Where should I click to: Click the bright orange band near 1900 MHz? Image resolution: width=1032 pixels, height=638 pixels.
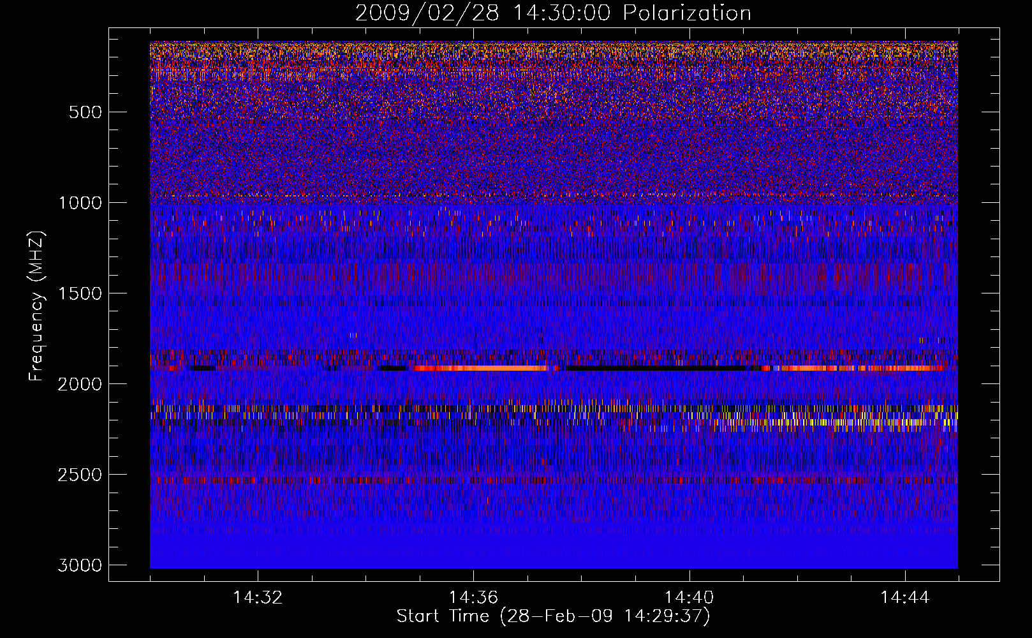(482, 368)
